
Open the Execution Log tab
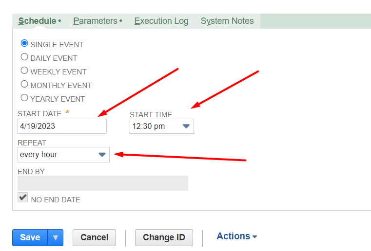(161, 21)
